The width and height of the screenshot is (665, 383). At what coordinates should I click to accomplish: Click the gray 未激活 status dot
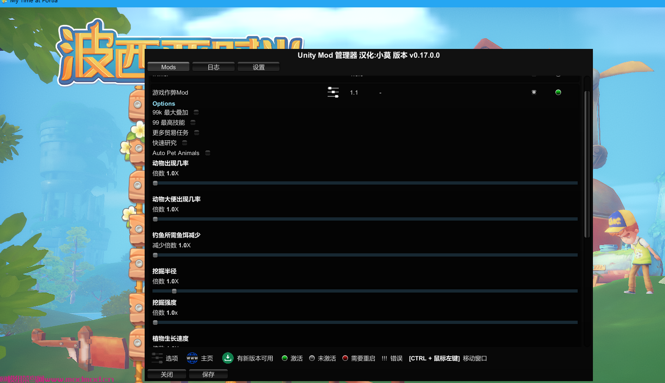click(312, 358)
